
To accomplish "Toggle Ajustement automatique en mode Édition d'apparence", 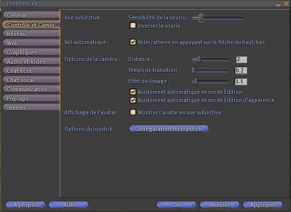I will (x=133, y=100).
